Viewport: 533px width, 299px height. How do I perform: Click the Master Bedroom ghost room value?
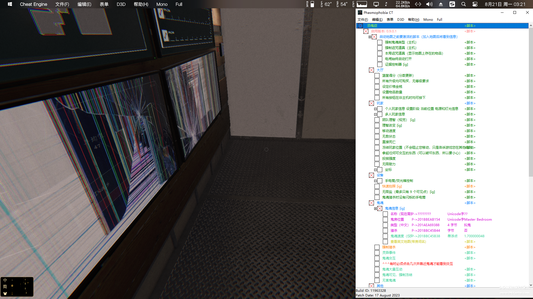[x=478, y=220]
